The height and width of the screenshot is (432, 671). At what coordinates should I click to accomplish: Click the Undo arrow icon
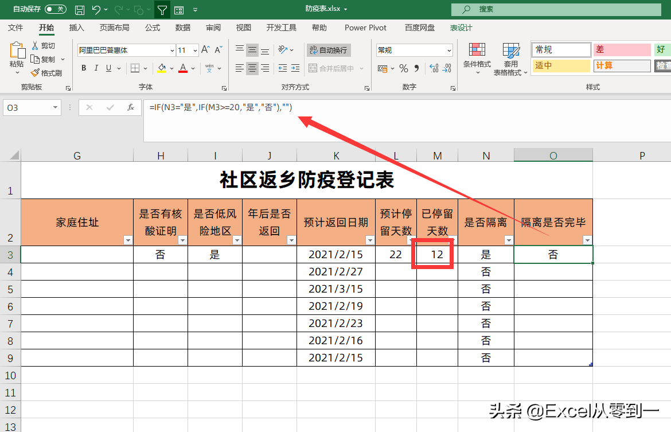click(96, 9)
